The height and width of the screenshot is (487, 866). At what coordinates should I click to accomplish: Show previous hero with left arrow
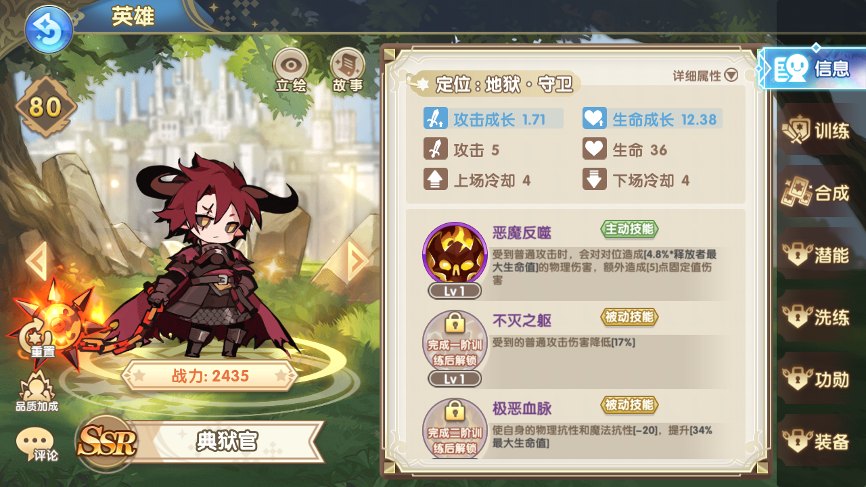[36, 260]
